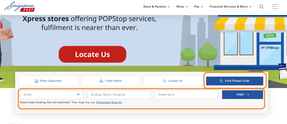The image size is (287, 124).
Task: Select the Find Postal Code tab
Action: point(235,81)
